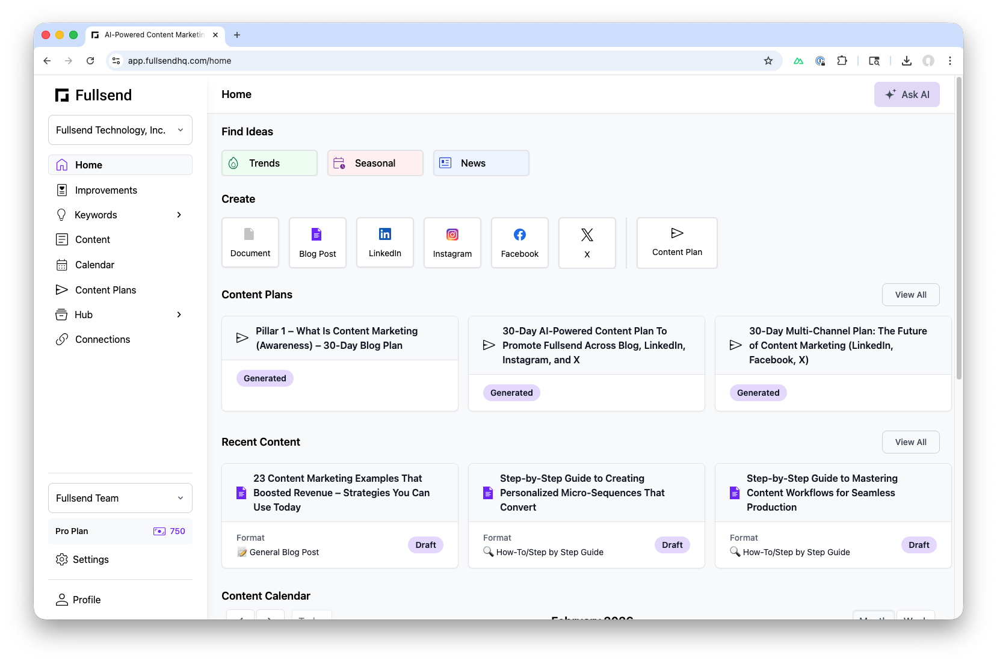Image resolution: width=997 pixels, height=664 pixels.
Task: Select the News idea filter
Action: click(481, 162)
